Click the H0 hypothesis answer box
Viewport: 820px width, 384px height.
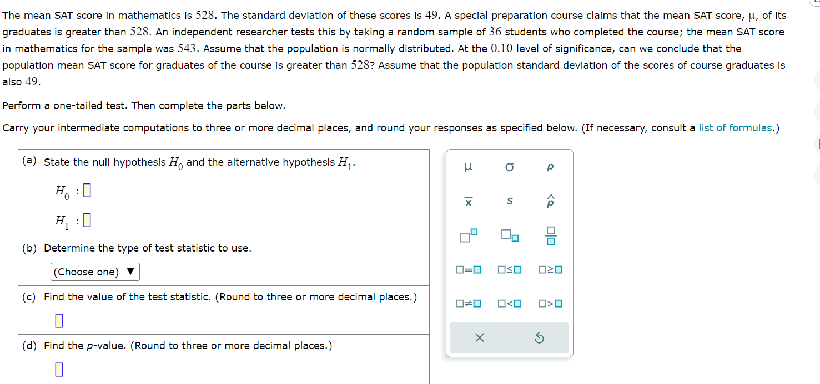[x=87, y=190]
